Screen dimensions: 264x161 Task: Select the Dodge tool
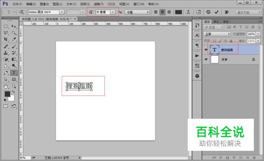pyautogui.click(x=14, y=66)
